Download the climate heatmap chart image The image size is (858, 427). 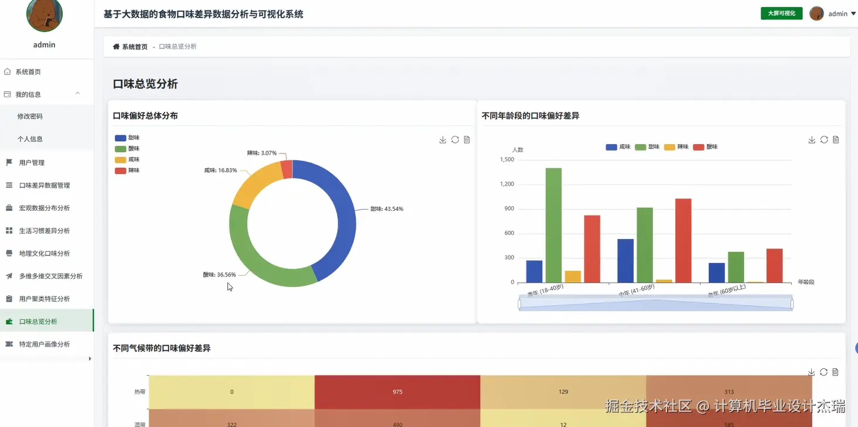(811, 373)
